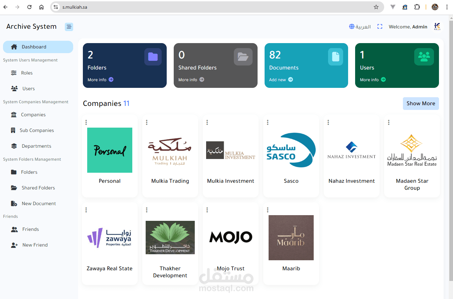Click the Sasco company logo thumbnail
This screenshot has height=299, width=453.
(x=291, y=150)
